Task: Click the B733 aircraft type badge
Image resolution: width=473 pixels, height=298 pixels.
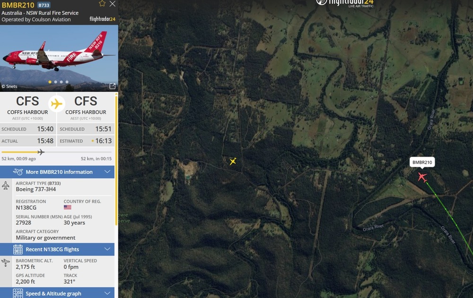Action: pos(44,5)
